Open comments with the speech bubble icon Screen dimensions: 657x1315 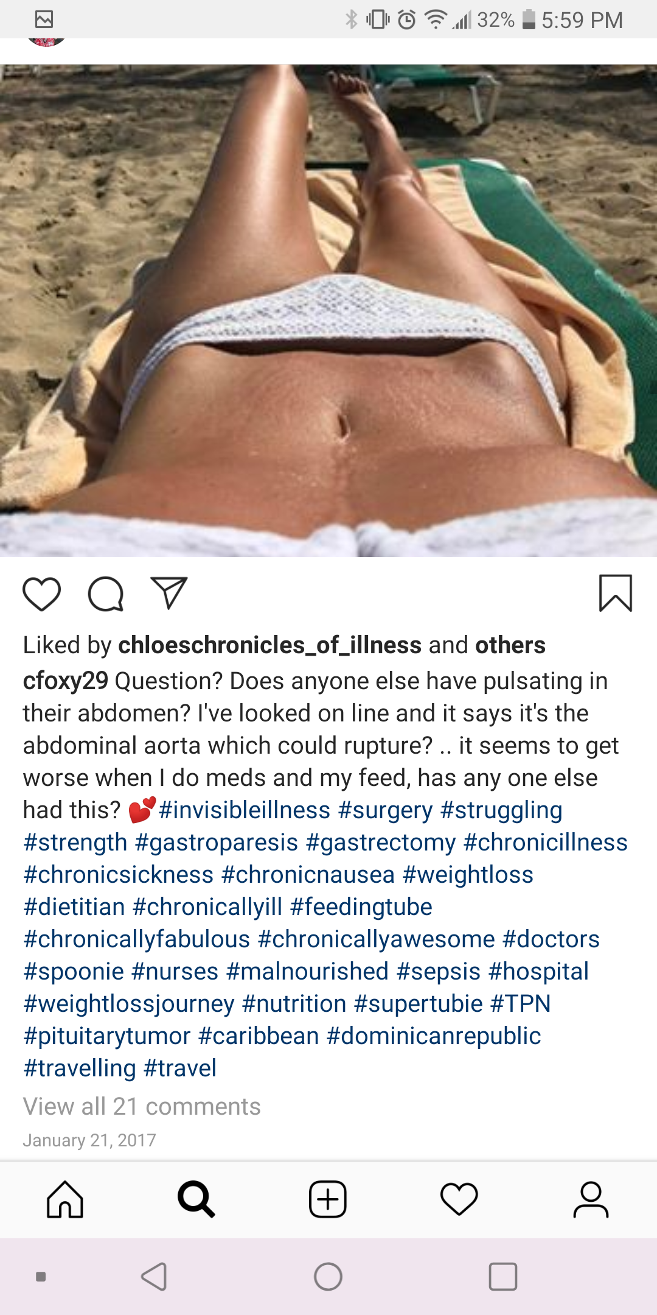(106, 594)
